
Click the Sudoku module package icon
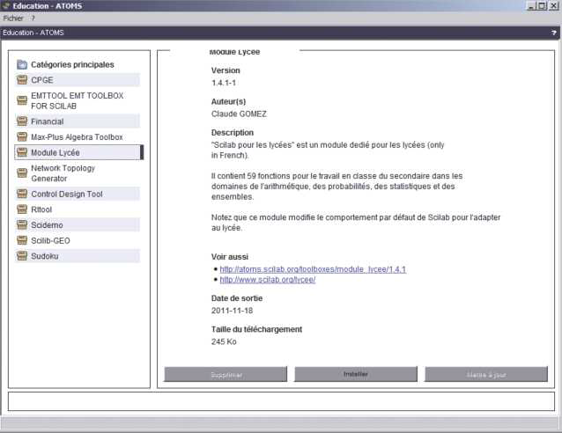[x=22, y=256]
